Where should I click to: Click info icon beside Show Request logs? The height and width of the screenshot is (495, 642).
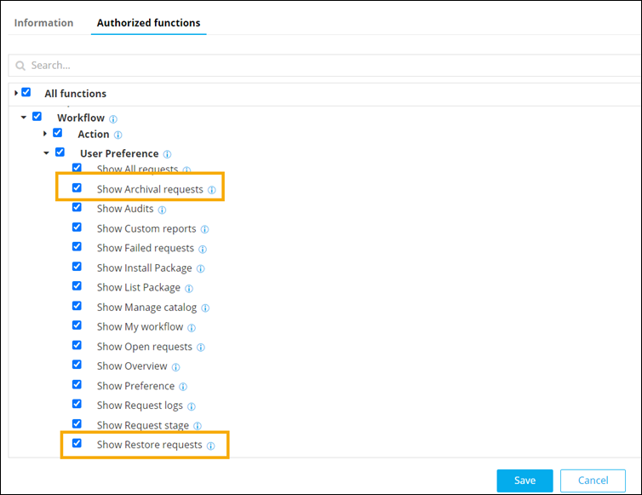point(192,406)
